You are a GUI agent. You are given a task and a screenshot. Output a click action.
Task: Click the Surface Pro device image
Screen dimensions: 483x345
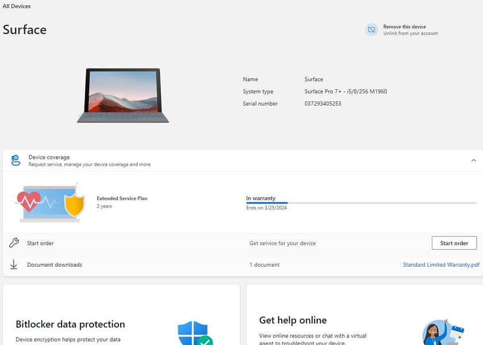pos(123,95)
